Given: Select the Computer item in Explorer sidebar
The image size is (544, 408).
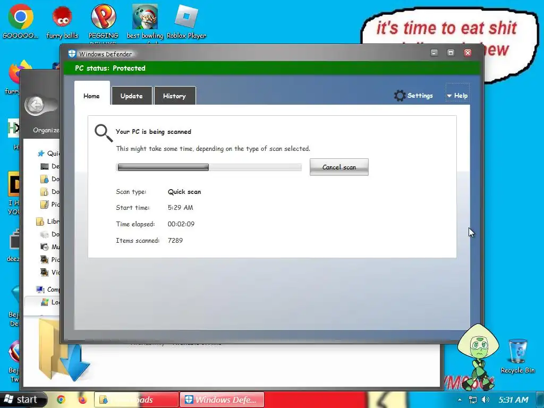Looking at the screenshot, I should 47,290.
